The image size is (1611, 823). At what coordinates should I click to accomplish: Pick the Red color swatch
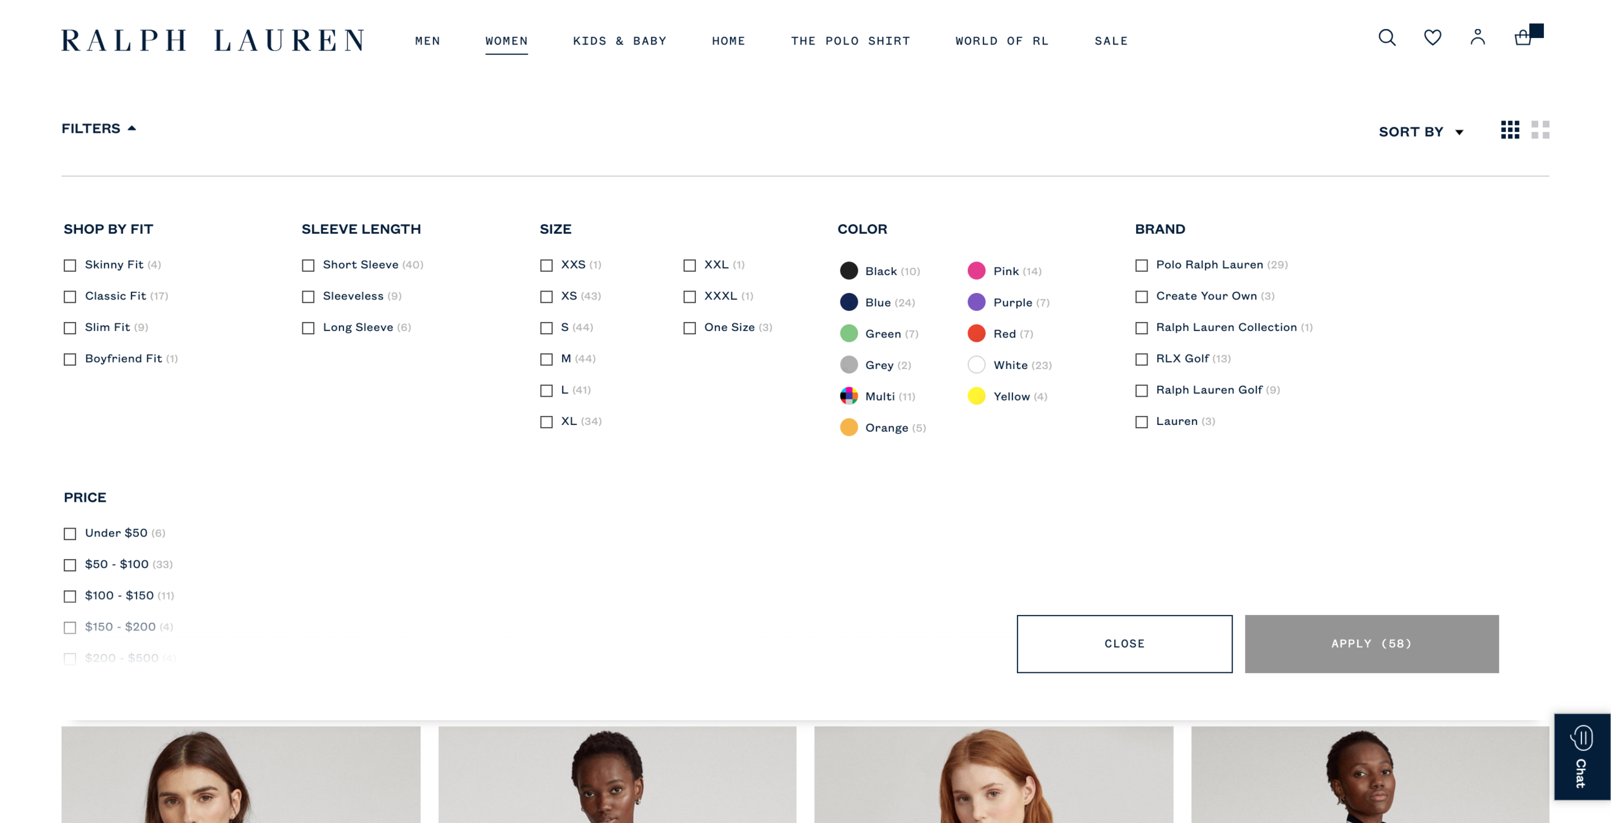pyautogui.click(x=976, y=334)
